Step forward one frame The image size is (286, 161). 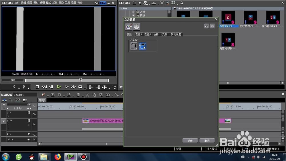click(66, 87)
